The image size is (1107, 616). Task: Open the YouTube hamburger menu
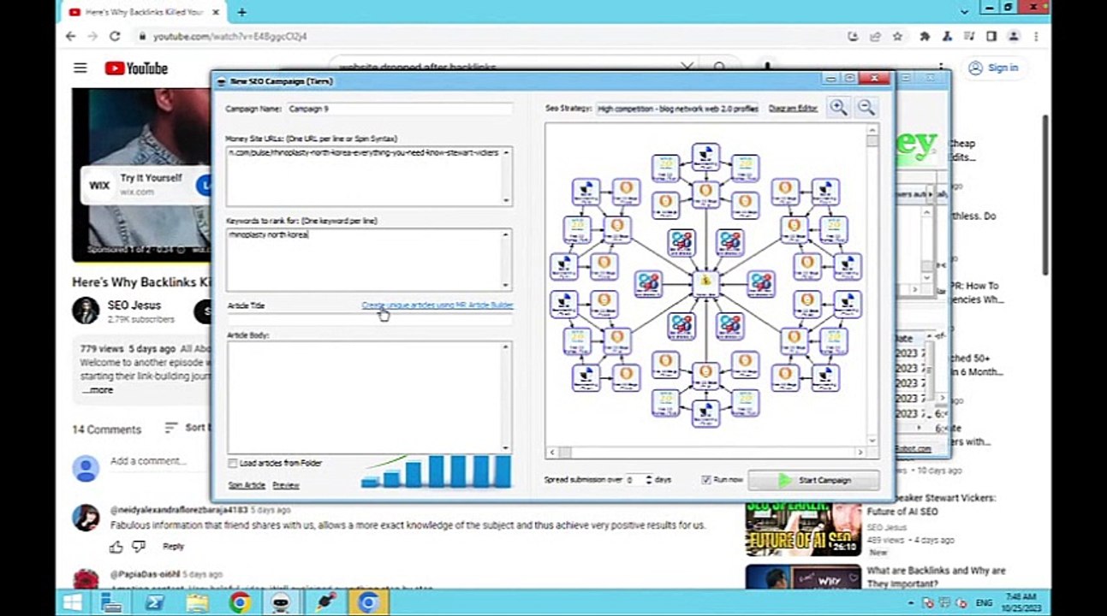(x=80, y=68)
